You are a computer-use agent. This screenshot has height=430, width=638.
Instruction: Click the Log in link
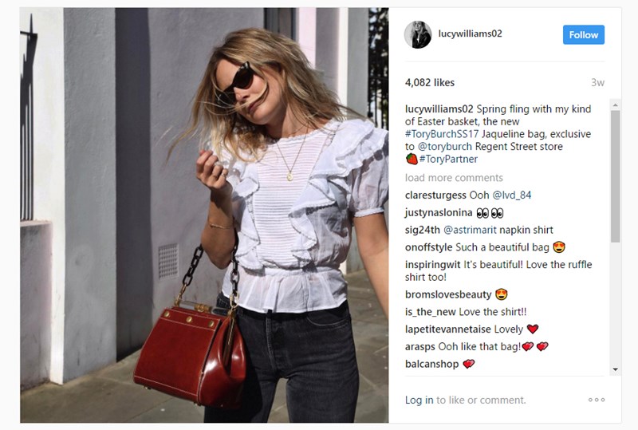click(419, 400)
